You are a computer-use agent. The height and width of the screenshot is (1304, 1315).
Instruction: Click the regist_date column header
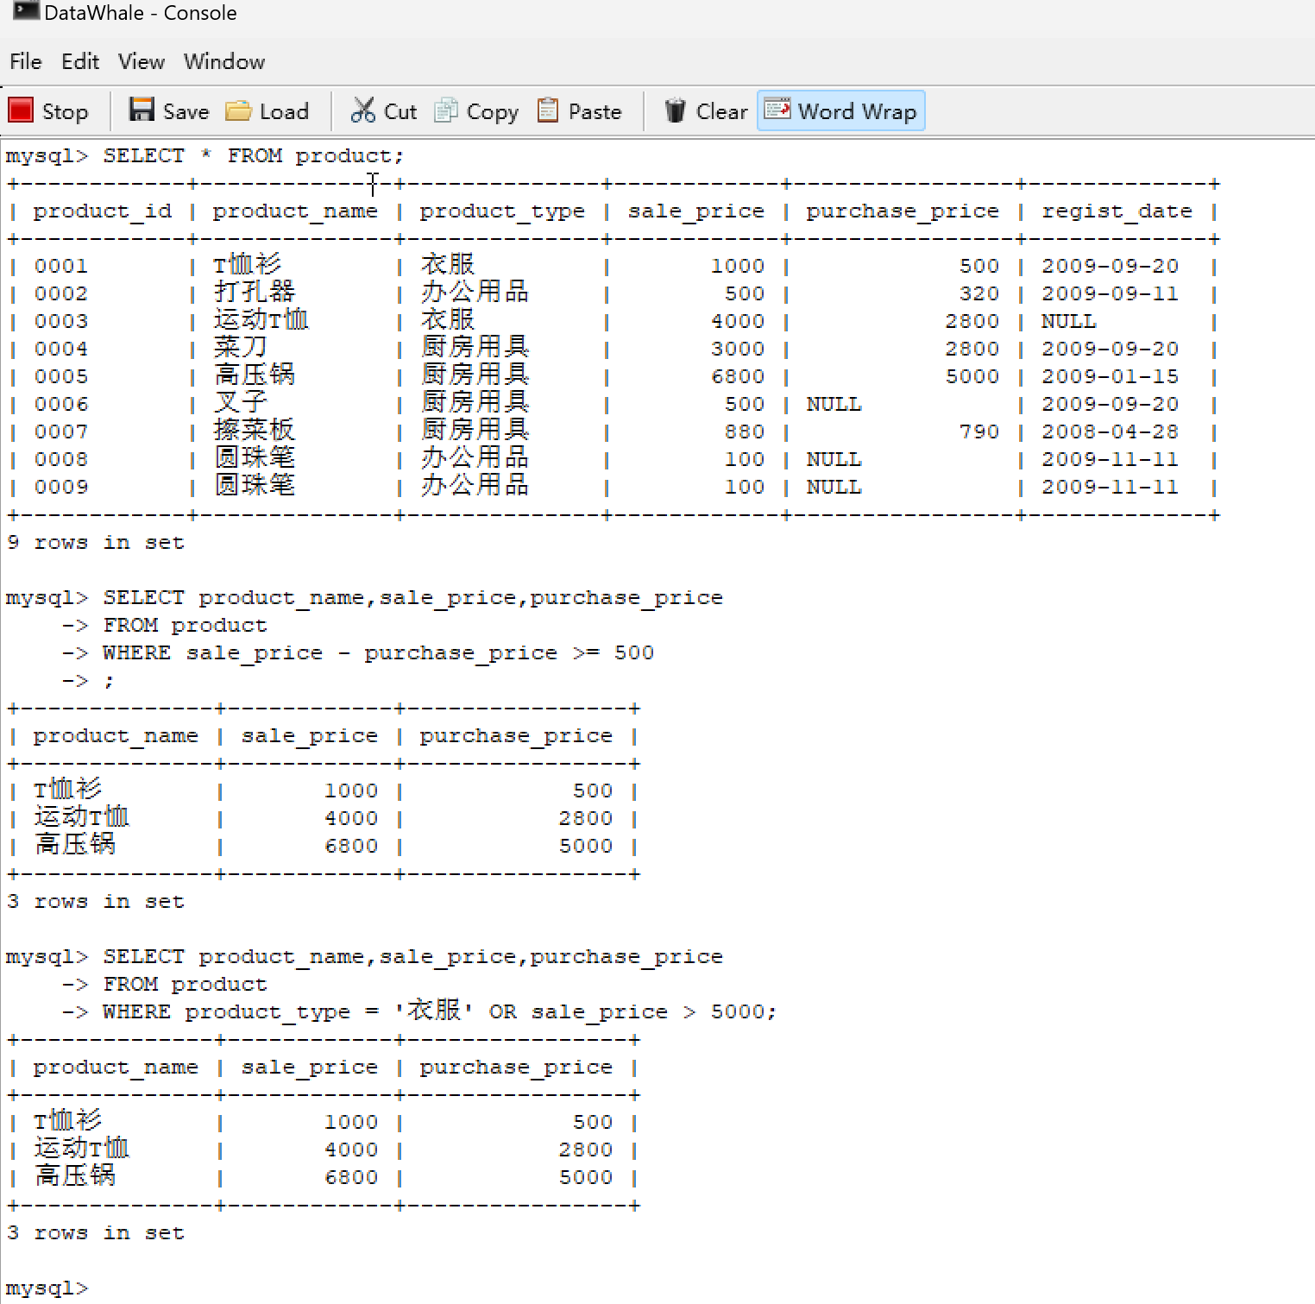click(1117, 211)
